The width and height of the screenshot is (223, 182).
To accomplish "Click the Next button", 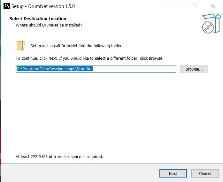I will 173,173.
